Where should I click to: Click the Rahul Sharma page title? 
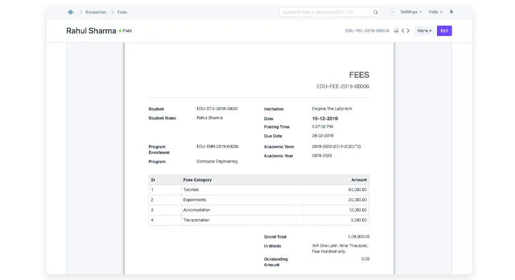[91, 30]
